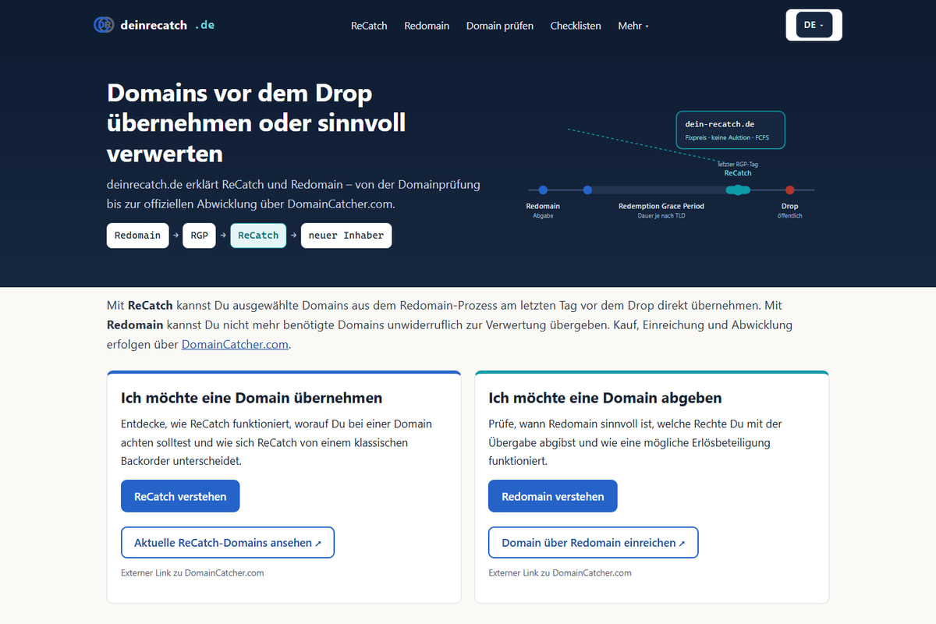Click the blue timeline dot before Redemption Grace Period

pyautogui.click(x=587, y=190)
